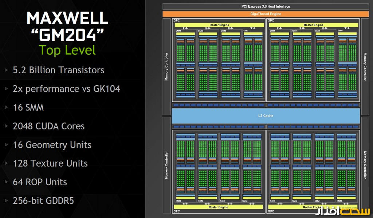Image resolution: width=373 pixels, height=218 pixels.
Task: Select the orange GigaThread Engine bar
Action: 266,14
